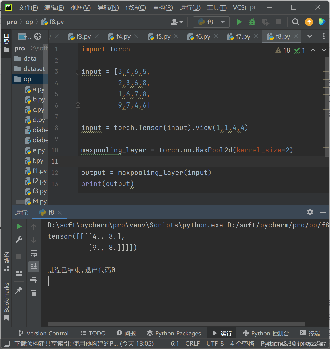Click the Debug bug icon in the toolbar

pyautogui.click(x=252, y=22)
